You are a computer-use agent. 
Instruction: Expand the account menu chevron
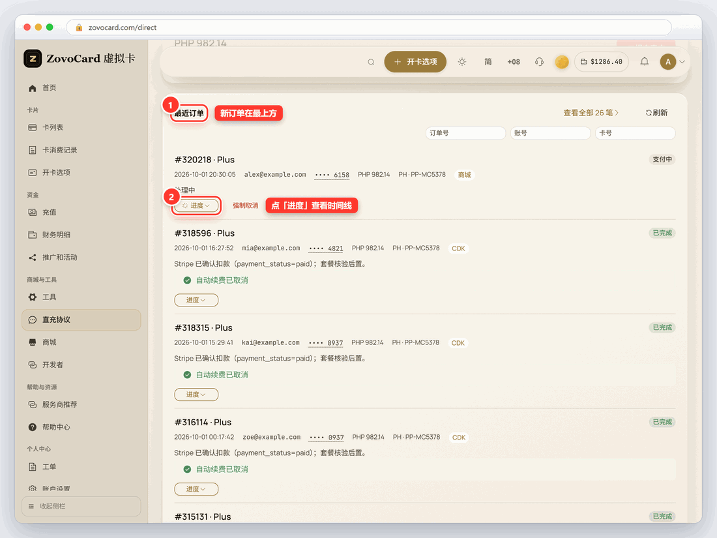click(x=682, y=62)
